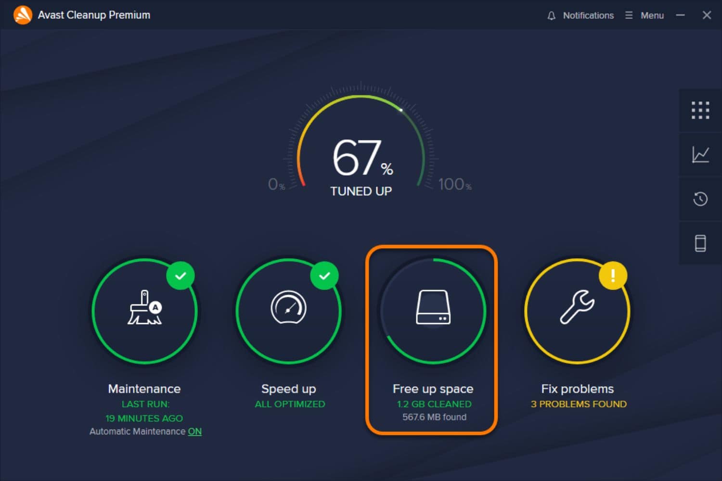Toggle Automatic Maintenance ON link

pos(195,431)
